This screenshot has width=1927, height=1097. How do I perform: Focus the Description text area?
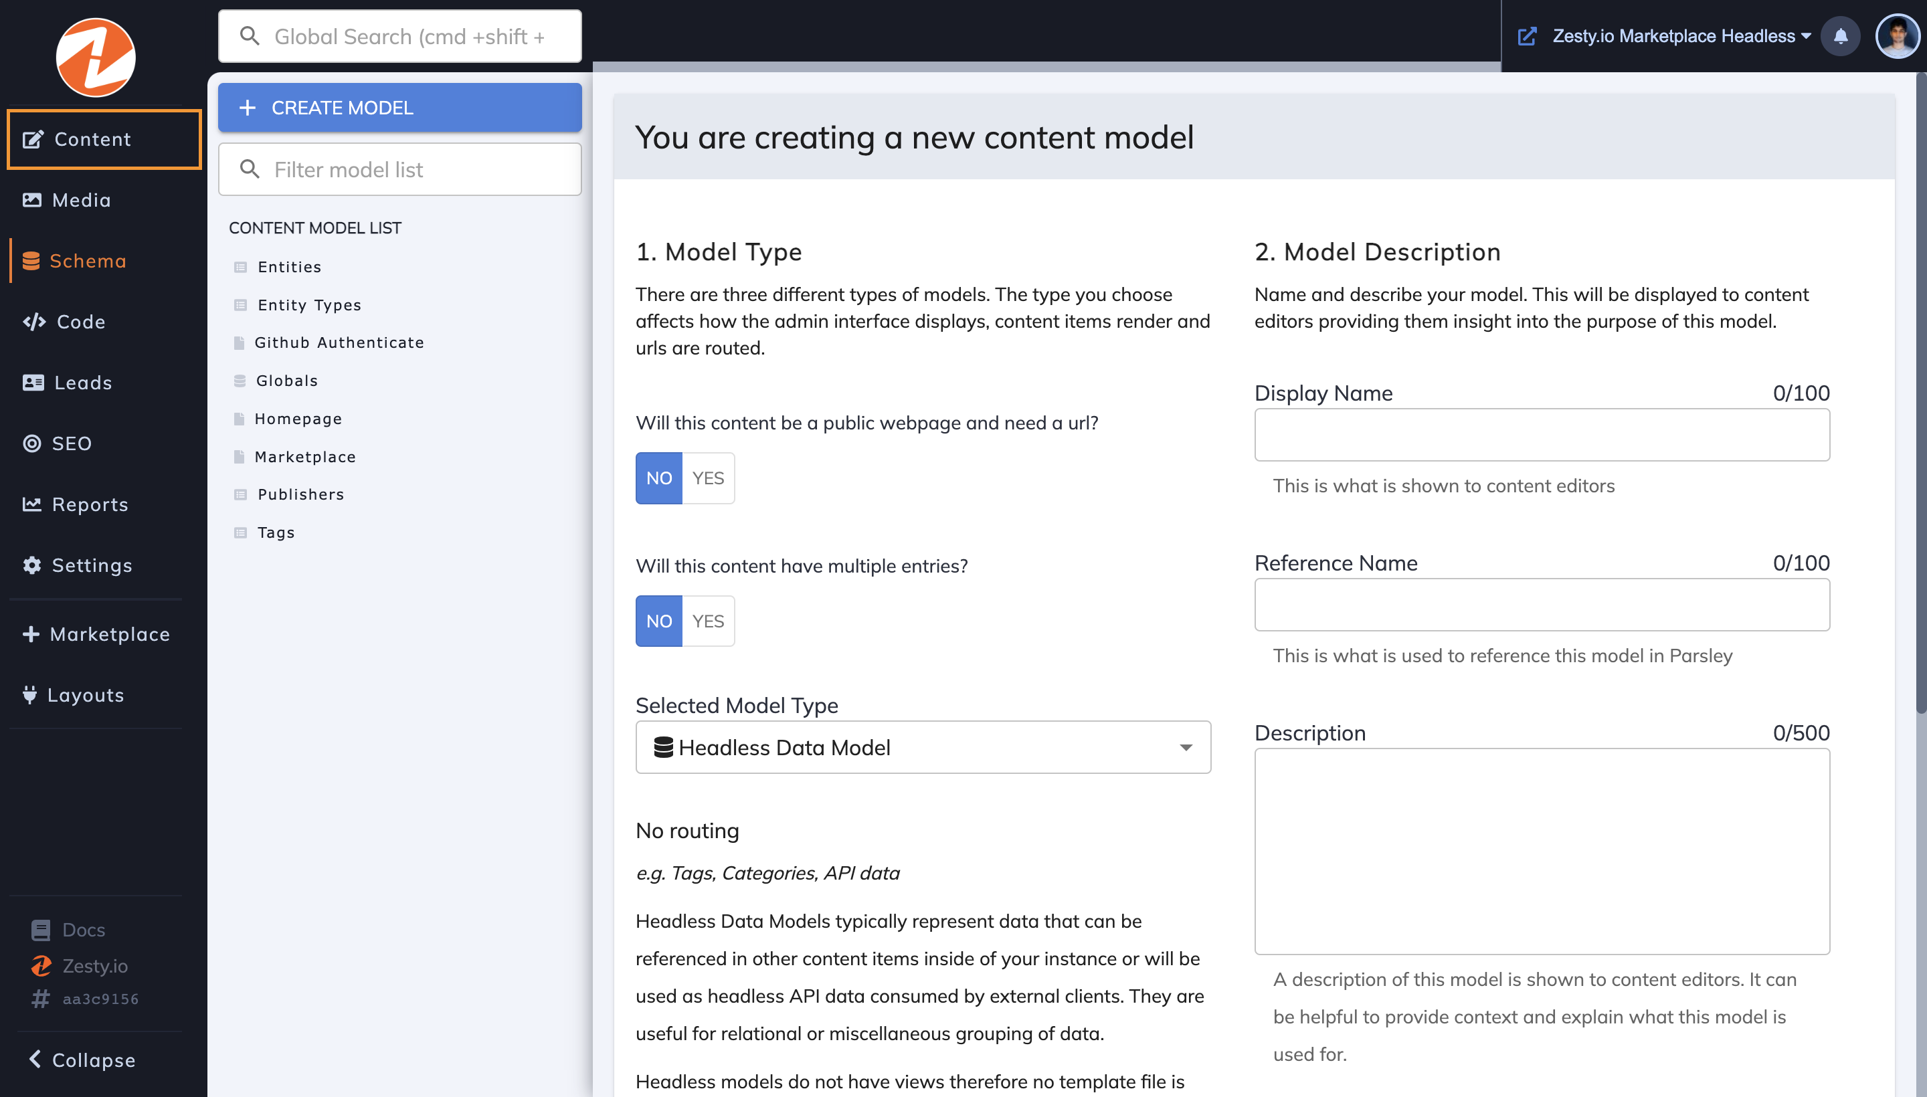[1542, 852]
